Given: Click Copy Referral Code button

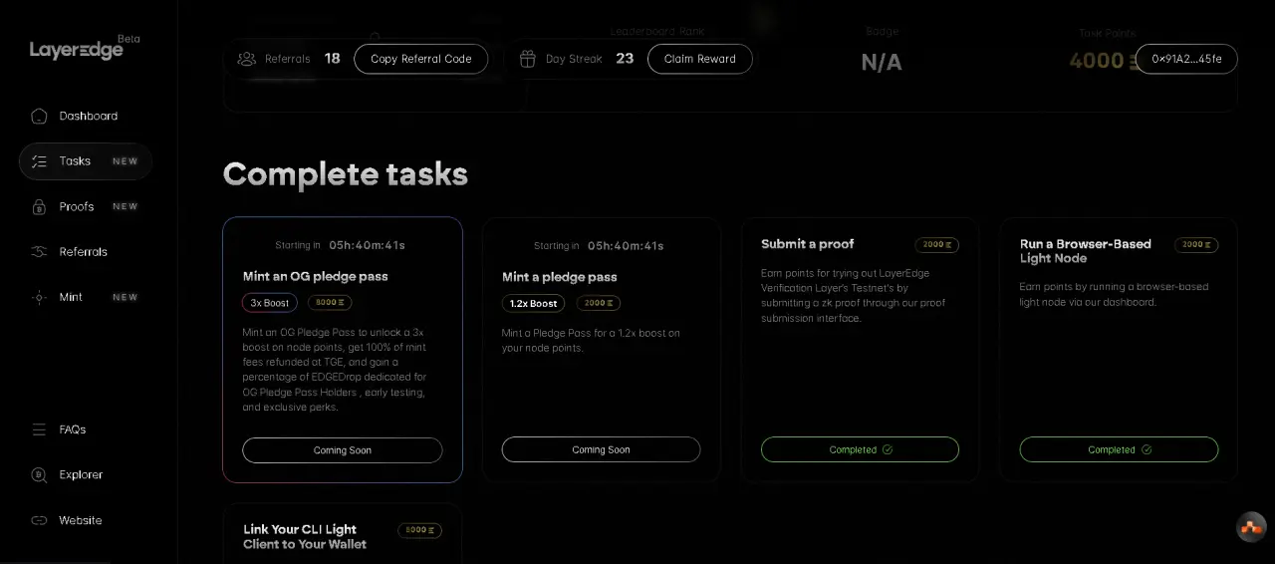Looking at the screenshot, I should [x=421, y=59].
